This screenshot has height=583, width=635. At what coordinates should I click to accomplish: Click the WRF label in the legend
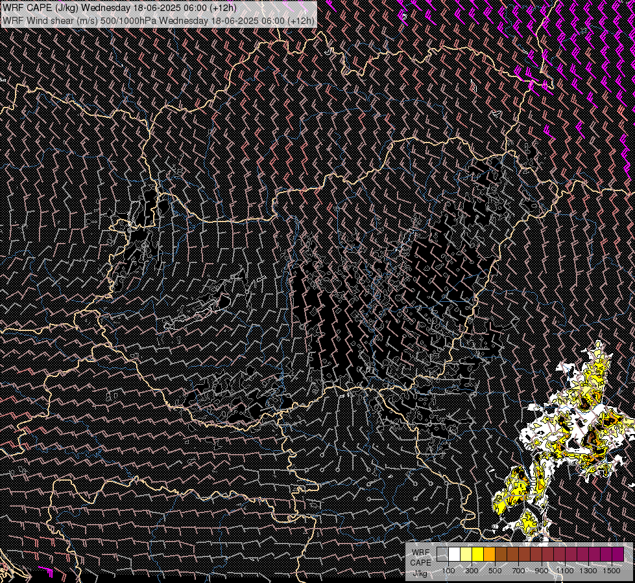[x=421, y=553]
